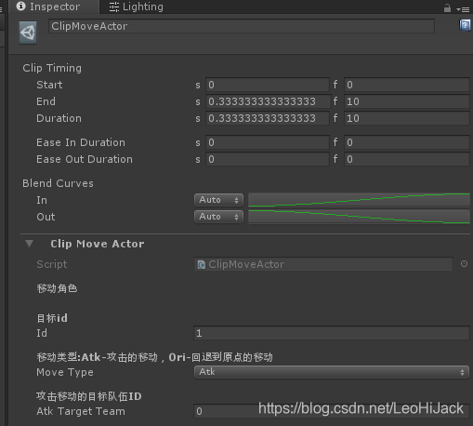The image size is (473, 426).
Task: Click the Start label
Action: tap(49, 85)
